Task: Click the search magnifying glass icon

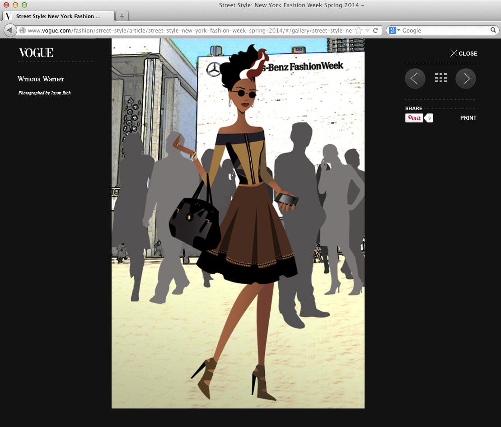Action: click(x=493, y=30)
